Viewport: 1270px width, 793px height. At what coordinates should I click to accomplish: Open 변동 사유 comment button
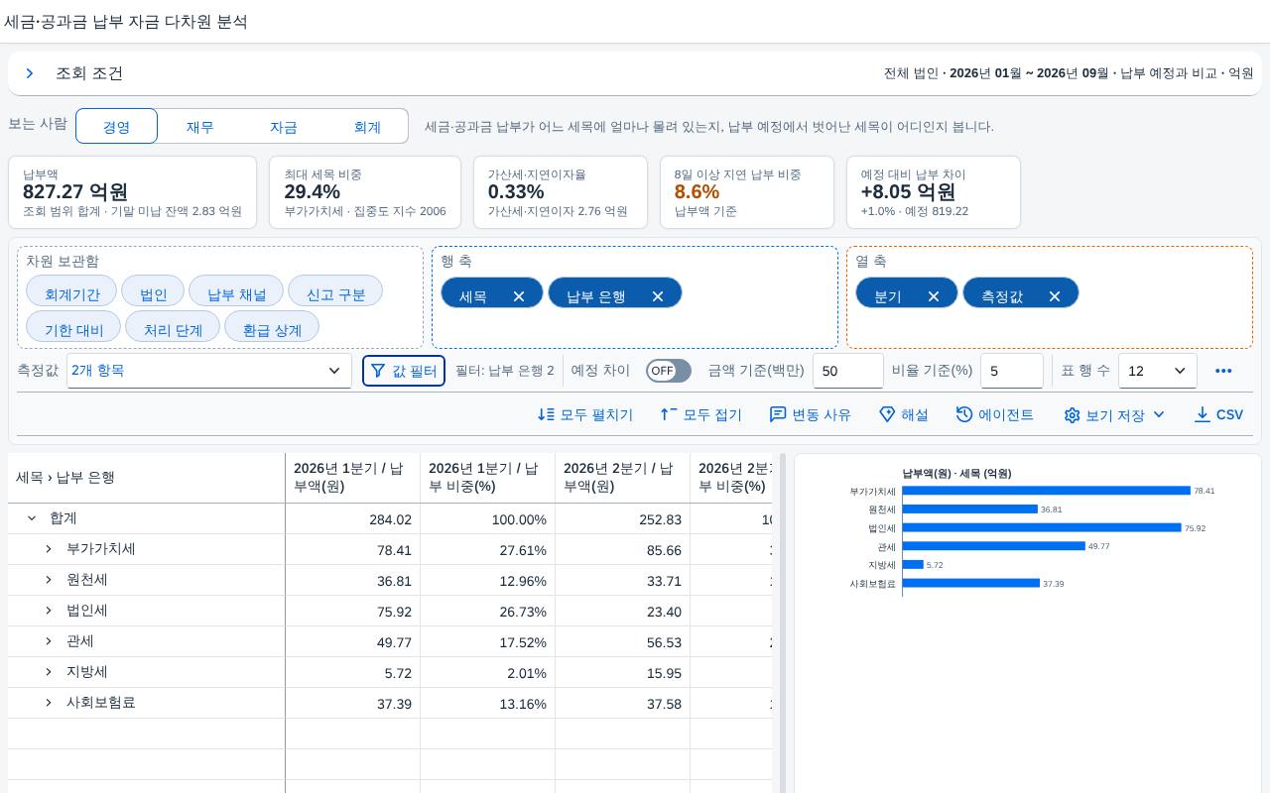point(810,414)
